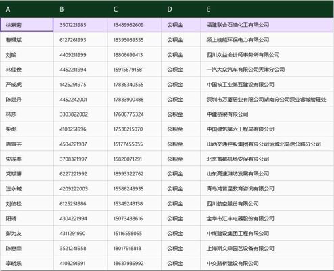Screen dimensions: 334x271
Task: Select 一汽大众汽车有限公司天津分公司 cell
Action: [267, 70]
